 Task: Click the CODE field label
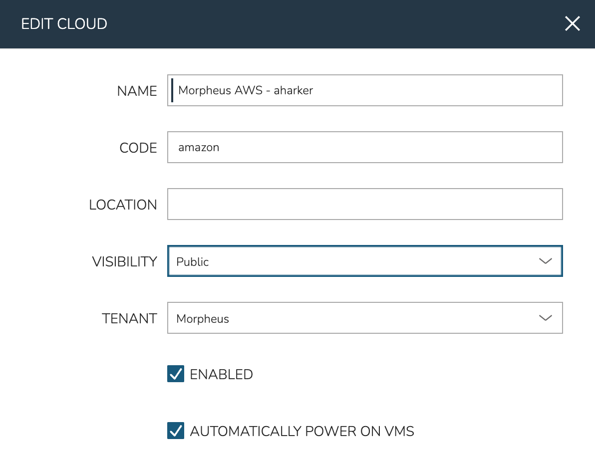click(x=138, y=148)
